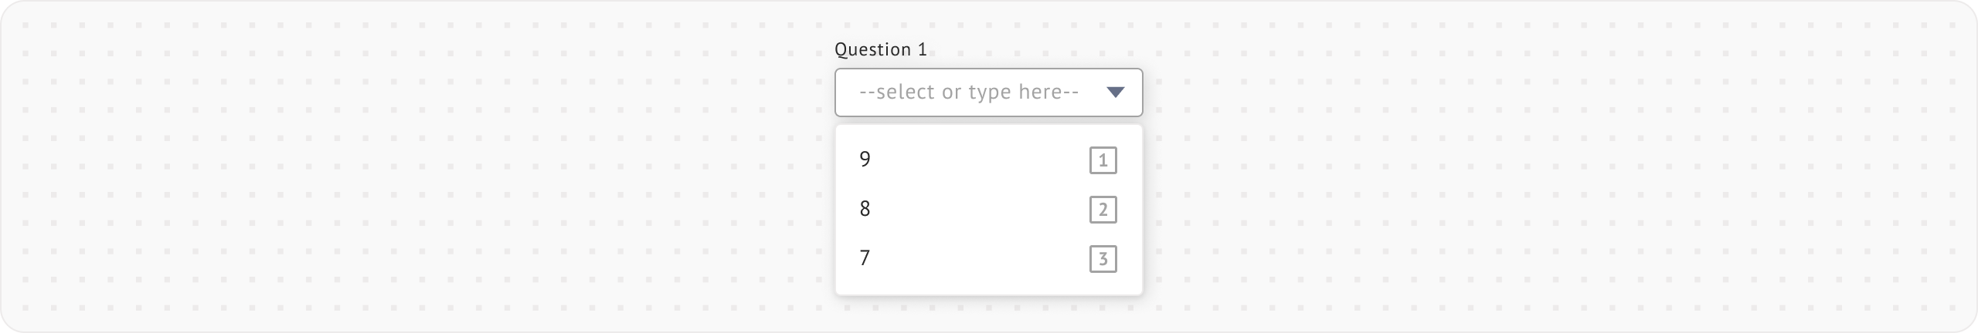Screen dimensions: 1978x333
Task: Choose the first answer, 9
Action: pyautogui.click(x=865, y=160)
